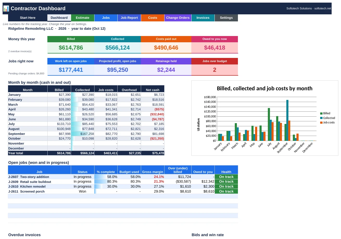
Task: Go to the Invoices tab
Action: pyautogui.click(x=203, y=18)
